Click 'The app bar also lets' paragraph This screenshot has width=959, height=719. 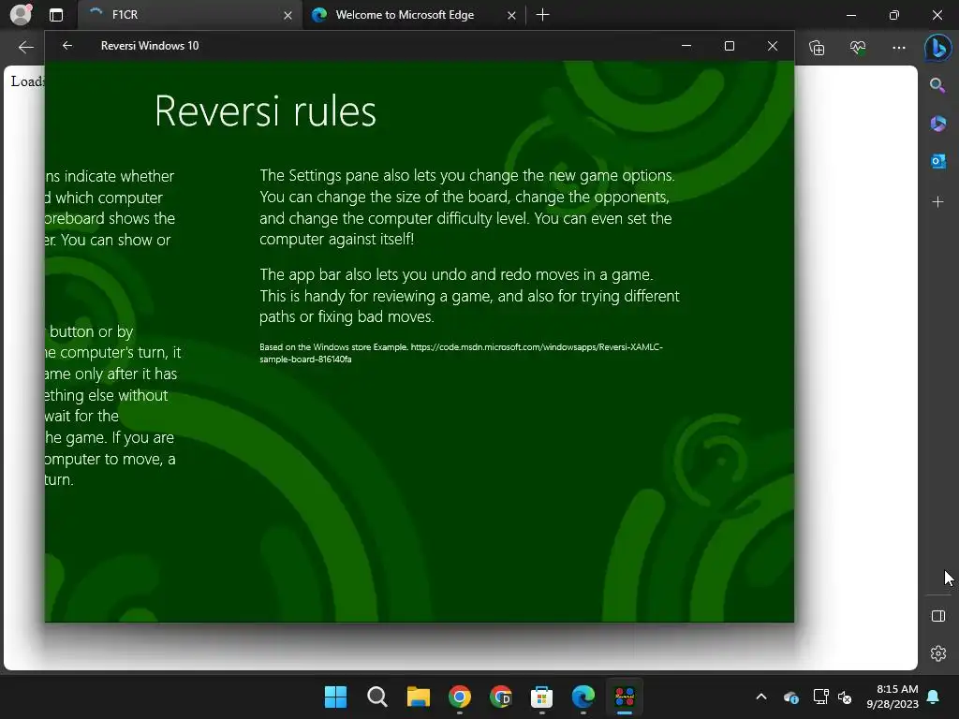pos(469,296)
